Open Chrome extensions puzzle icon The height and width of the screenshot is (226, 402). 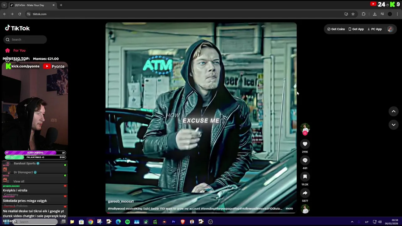tap(364, 14)
